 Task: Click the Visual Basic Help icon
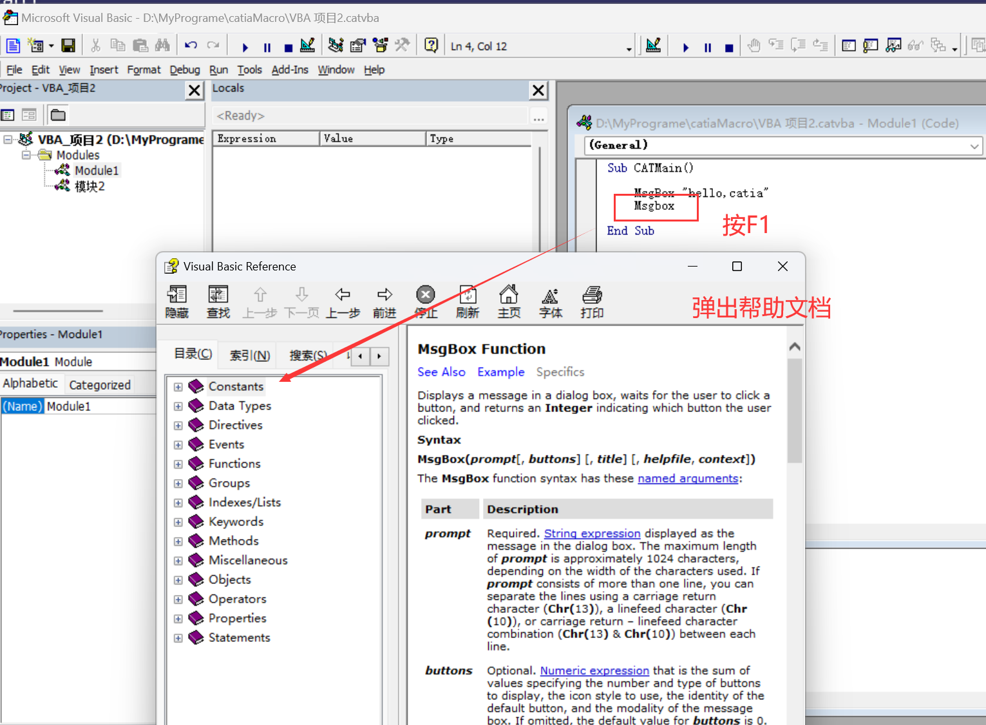(x=431, y=46)
